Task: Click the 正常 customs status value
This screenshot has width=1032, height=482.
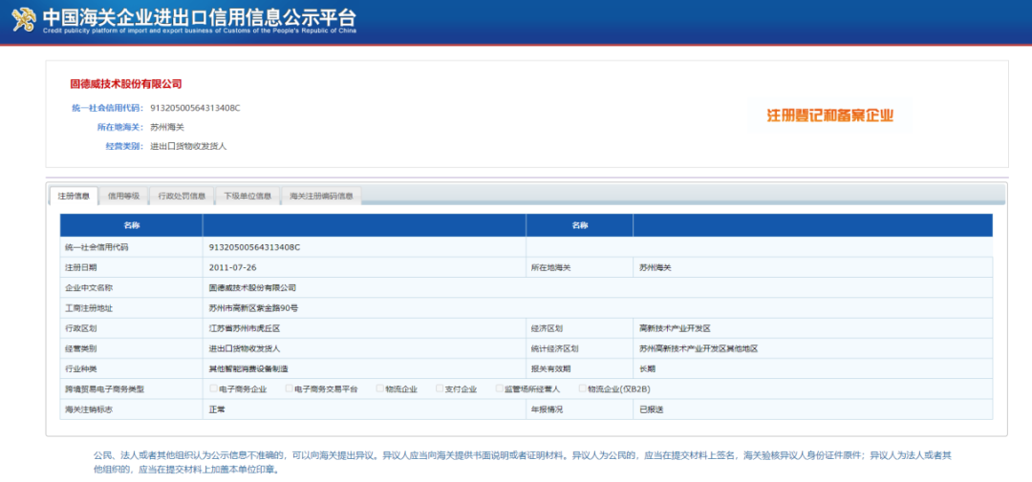Action: (217, 409)
